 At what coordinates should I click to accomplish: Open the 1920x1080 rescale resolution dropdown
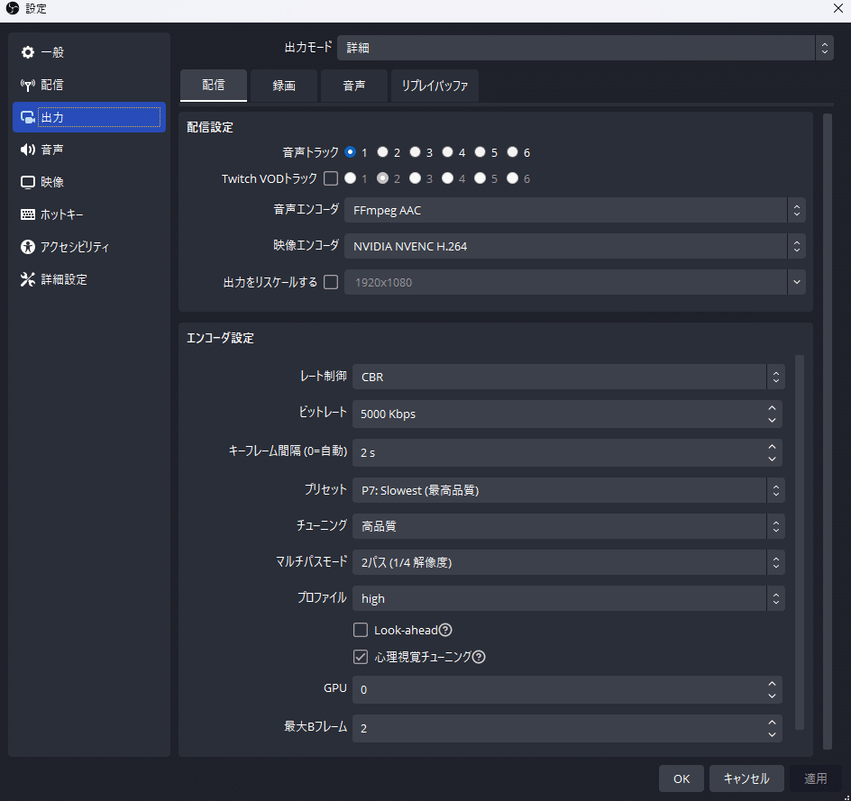(575, 282)
